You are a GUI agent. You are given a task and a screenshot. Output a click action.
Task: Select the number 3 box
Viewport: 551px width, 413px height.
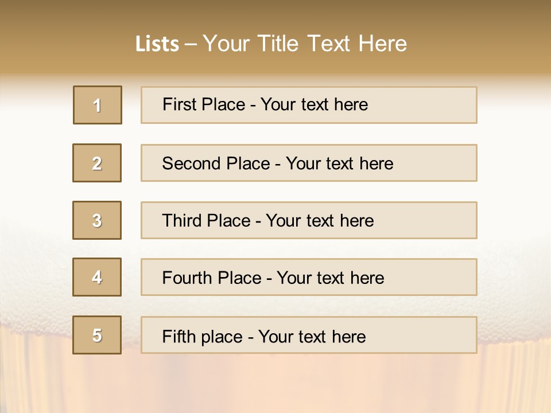(97, 220)
